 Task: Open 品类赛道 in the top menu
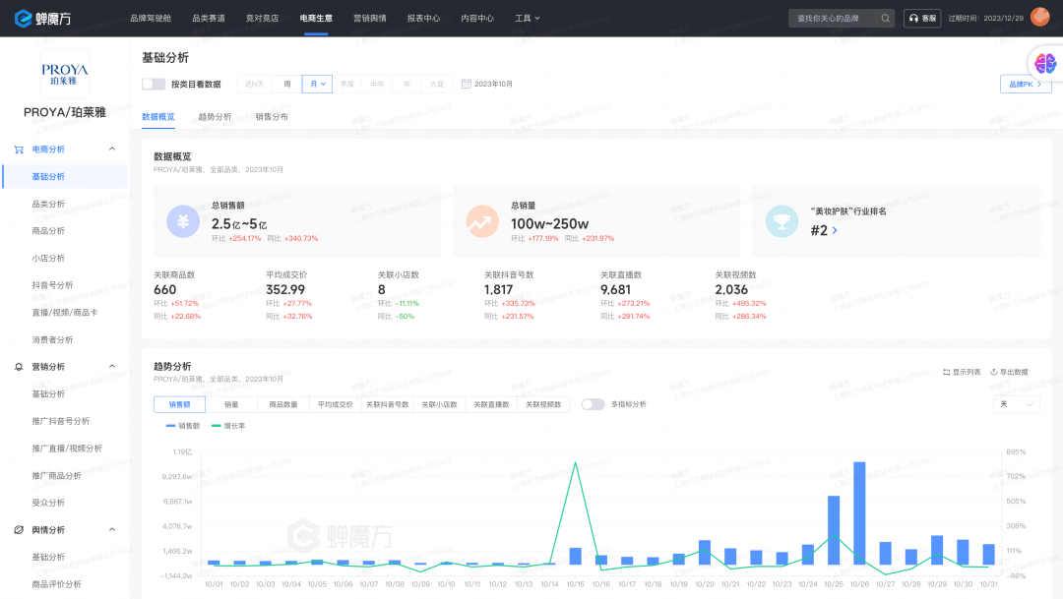208,18
